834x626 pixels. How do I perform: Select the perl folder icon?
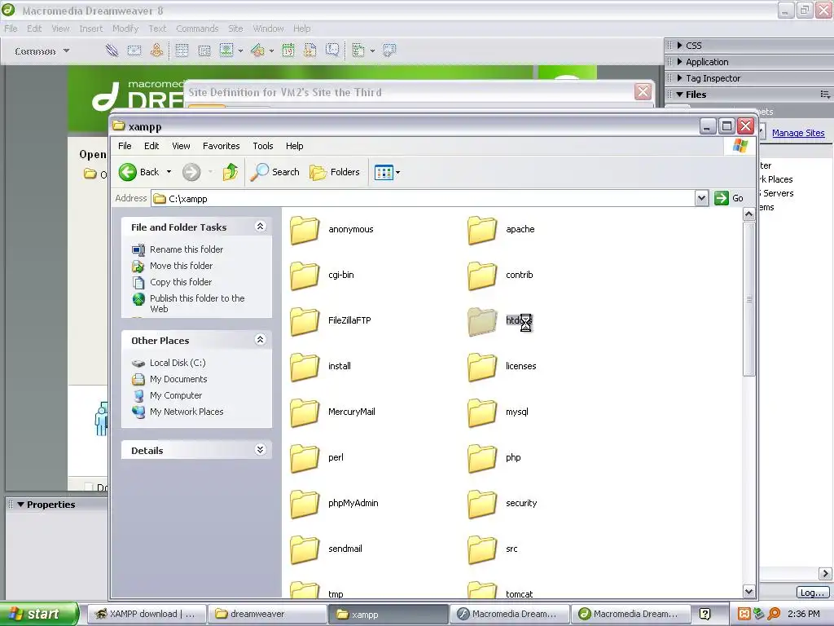pos(305,458)
